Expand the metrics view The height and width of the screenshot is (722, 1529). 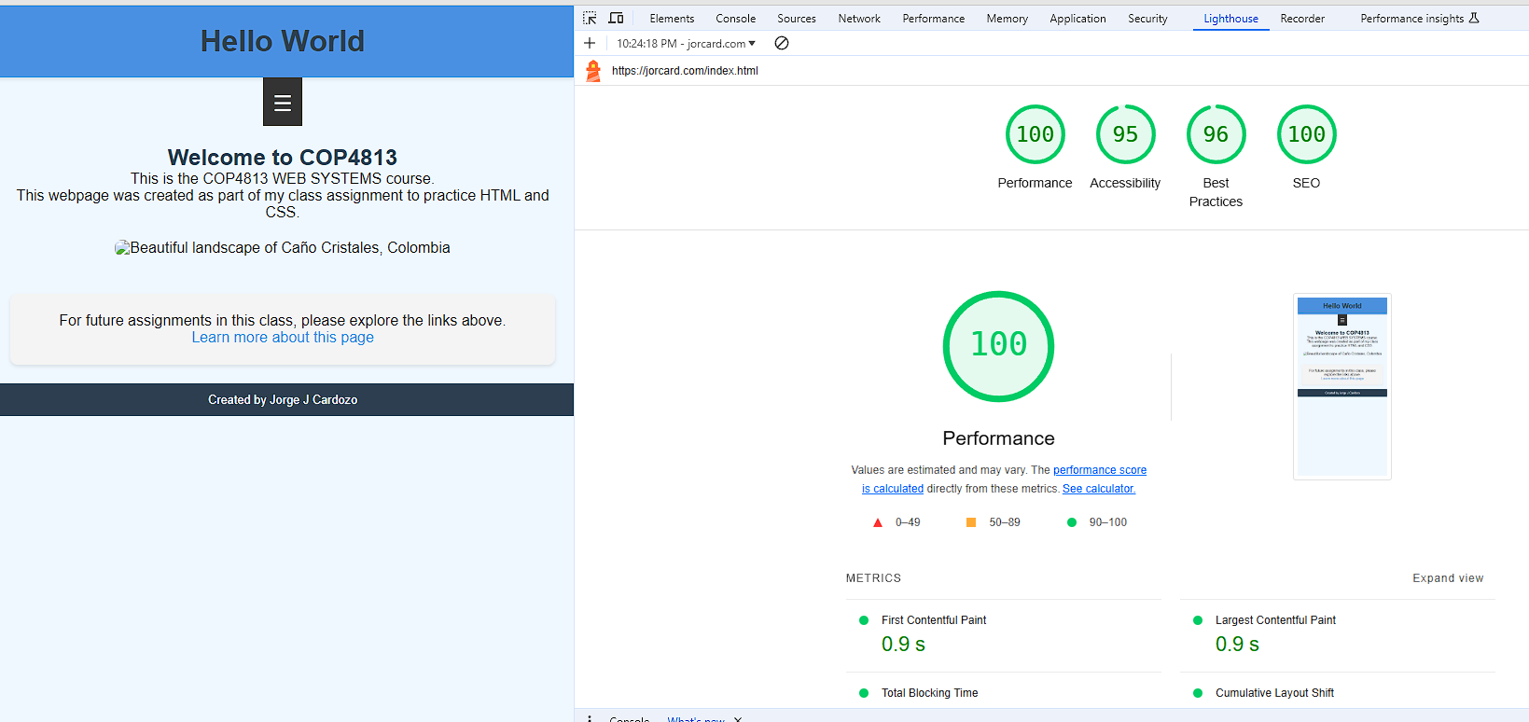(1447, 578)
